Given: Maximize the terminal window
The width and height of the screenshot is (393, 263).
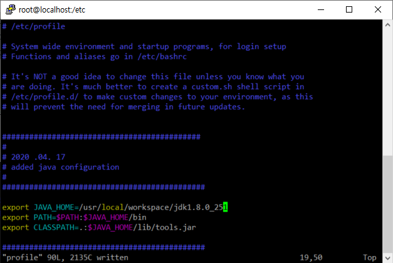Looking at the screenshot, I should tap(349, 9).
